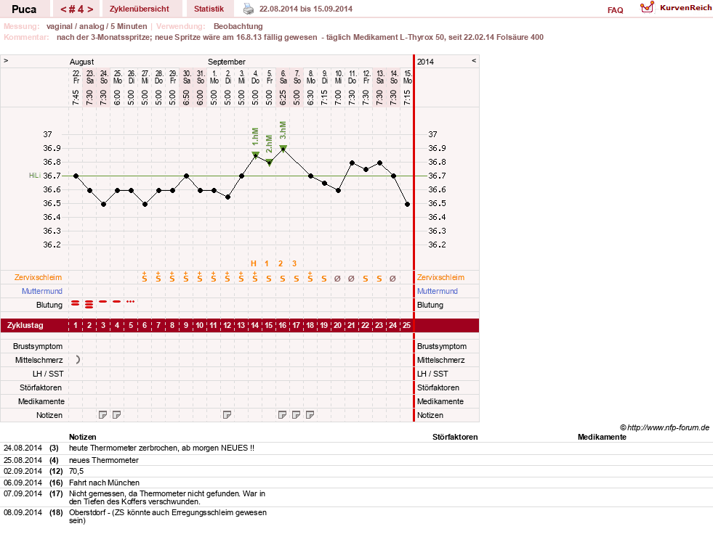Click Zyklustag cell 14
The image size is (713, 558).
tap(255, 325)
